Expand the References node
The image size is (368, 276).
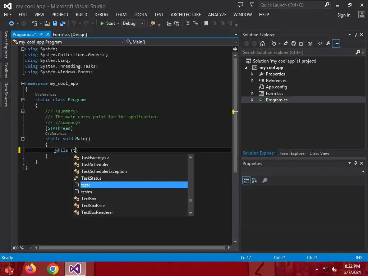252,80
